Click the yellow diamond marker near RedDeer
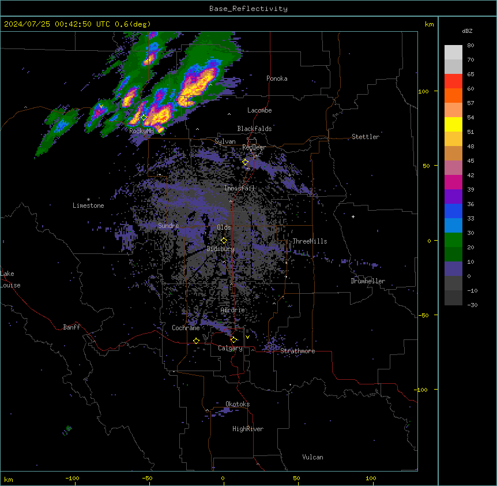 tap(246, 162)
